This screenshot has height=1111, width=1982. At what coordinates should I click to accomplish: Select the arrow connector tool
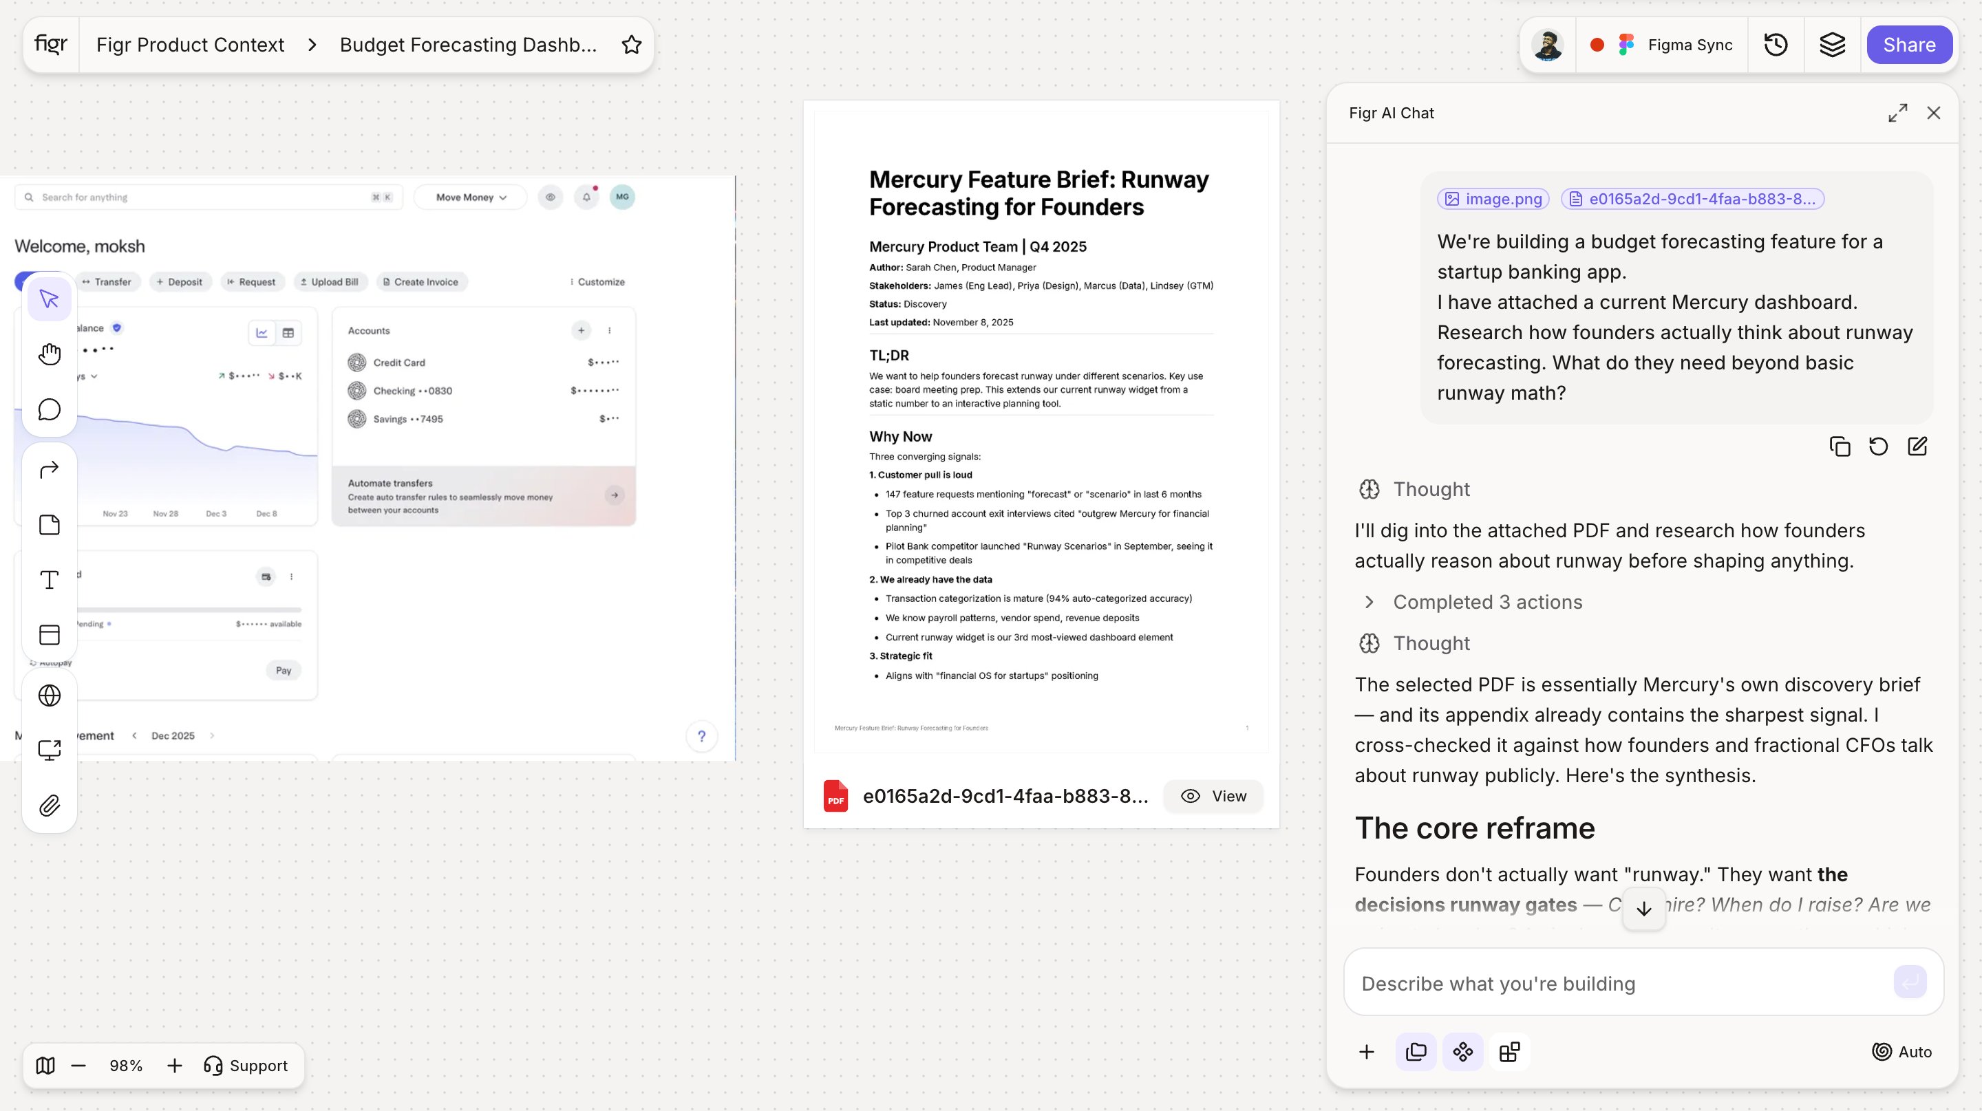50,470
